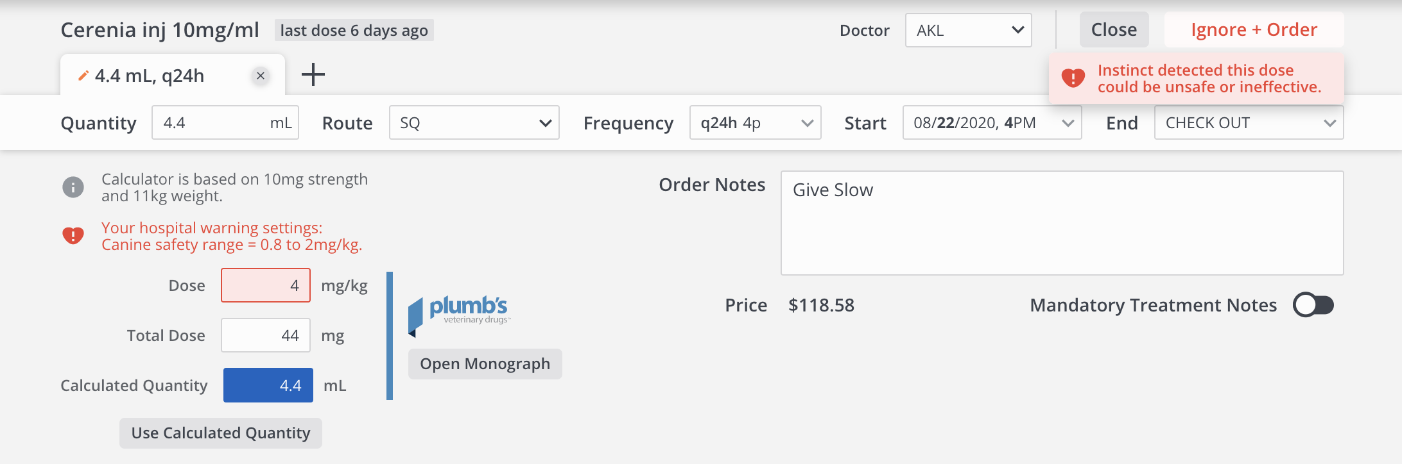1402x464 pixels.
Task: Edit the Dose mg/kg field
Action: (266, 285)
